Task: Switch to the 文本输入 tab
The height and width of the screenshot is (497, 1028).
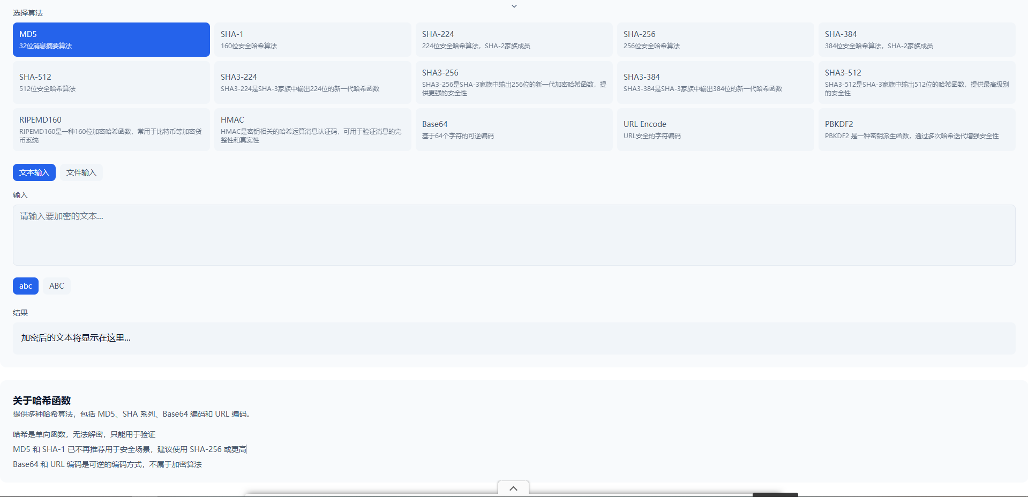Action: coord(34,172)
